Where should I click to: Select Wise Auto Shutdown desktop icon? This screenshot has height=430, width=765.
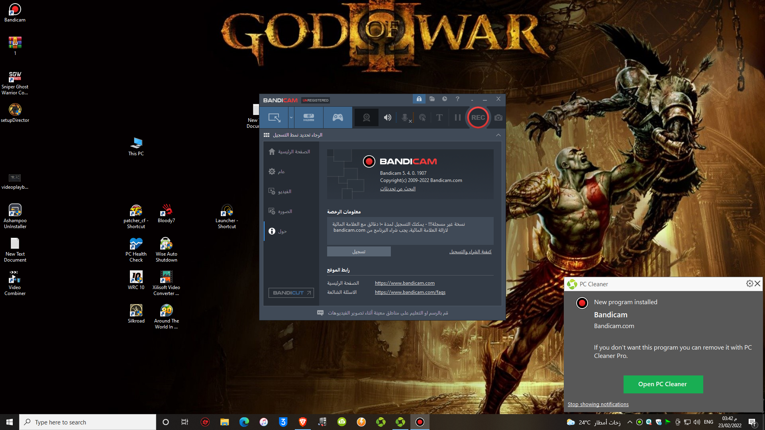click(166, 250)
